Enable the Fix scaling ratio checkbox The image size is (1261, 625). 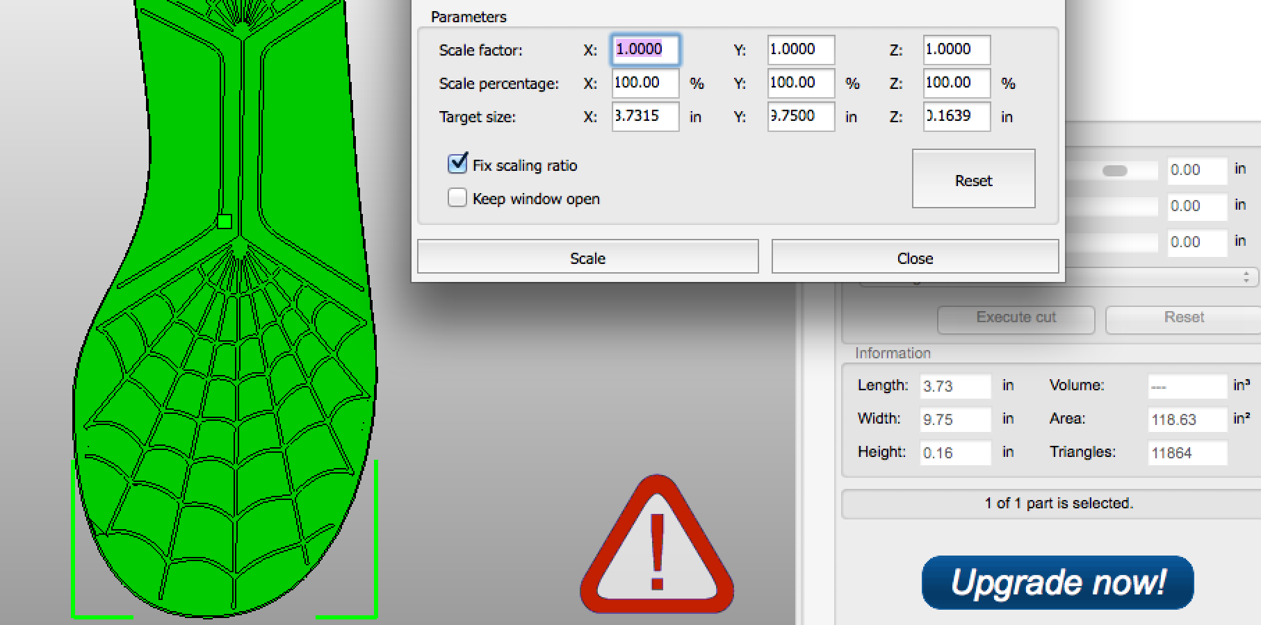pos(457,164)
